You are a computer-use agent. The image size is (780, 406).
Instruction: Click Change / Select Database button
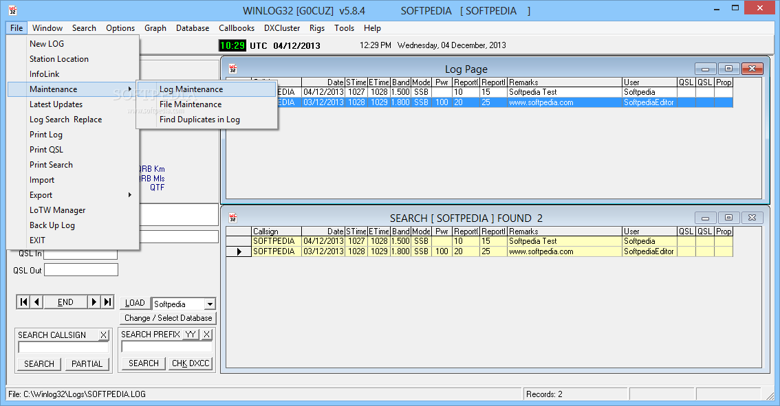tap(168, 318)
